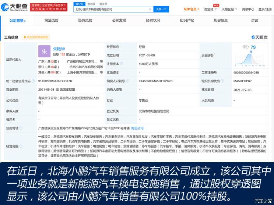Screen dimensions: 274x205
Task: Click the score distribution chart
Action: [250, 58]
